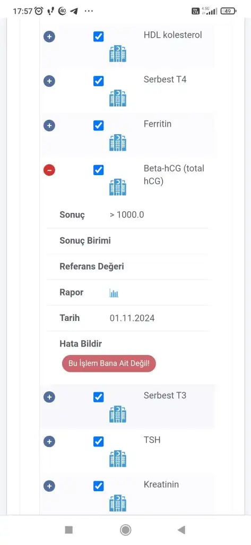Uncheck the HDL kolesterol checkbox
This screenshot has height=545, width=251.
(x=99, y=37)
